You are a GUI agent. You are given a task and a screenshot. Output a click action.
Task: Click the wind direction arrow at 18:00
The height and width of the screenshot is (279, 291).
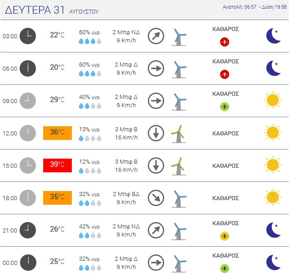pos(156,198)
